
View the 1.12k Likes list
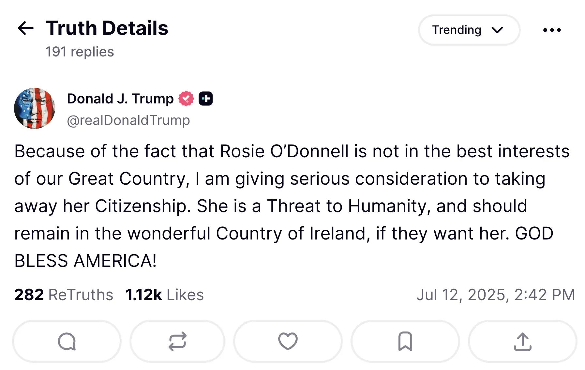(x=164, y=295)
